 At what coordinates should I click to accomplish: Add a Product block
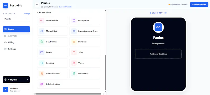coord(52,52)
